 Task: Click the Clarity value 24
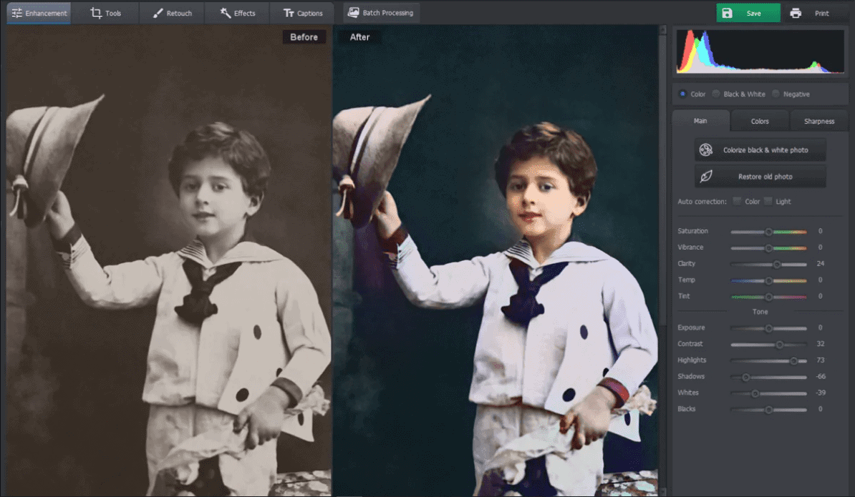coord(820,263)
